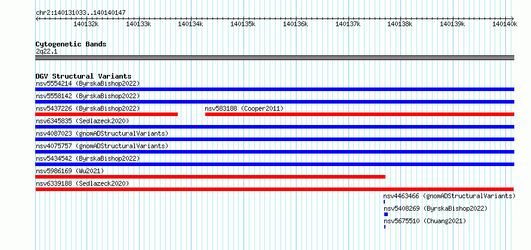Viewport: 531px width, 250px height.
Task: Click the blue bar under nsv5434542
Action: pyautogui.click(x=274, y=164)
